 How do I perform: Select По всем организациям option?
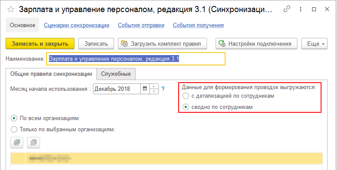45,118
